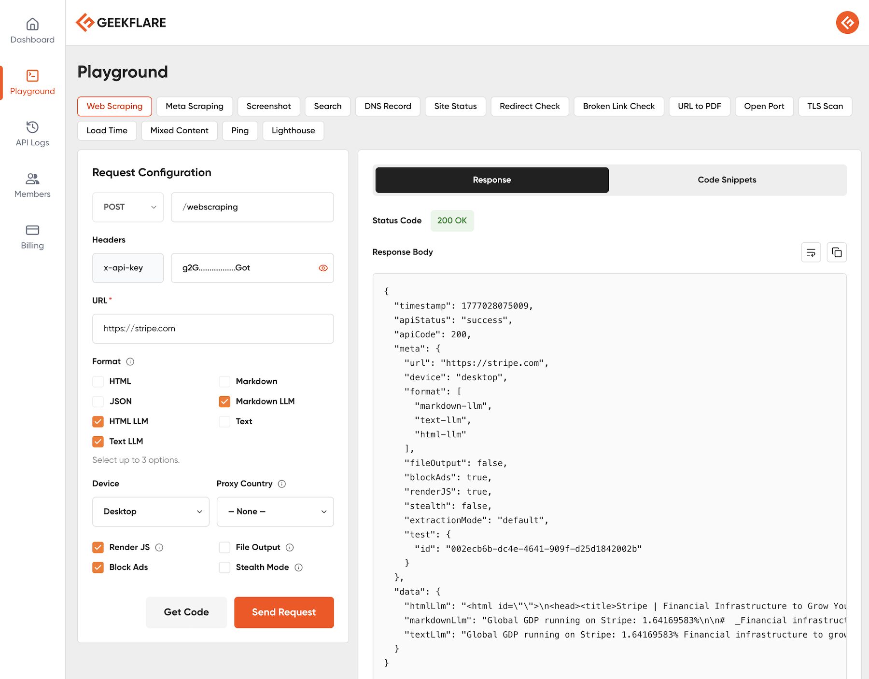The width and height of the screenshot is (869, 679).
Task: Reveal the API key using eye icon
Action: tap(323, 268)
